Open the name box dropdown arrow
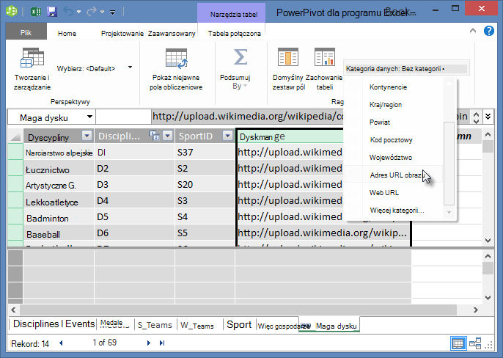 89,117
